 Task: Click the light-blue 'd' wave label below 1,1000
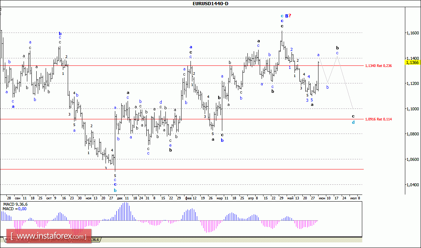coord(353,122)
